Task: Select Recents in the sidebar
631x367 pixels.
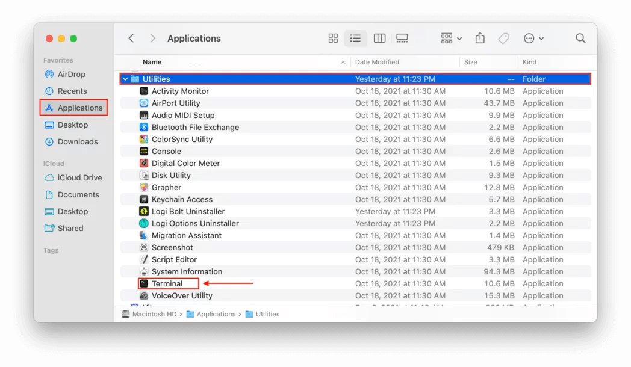Action: coord(69,91)
